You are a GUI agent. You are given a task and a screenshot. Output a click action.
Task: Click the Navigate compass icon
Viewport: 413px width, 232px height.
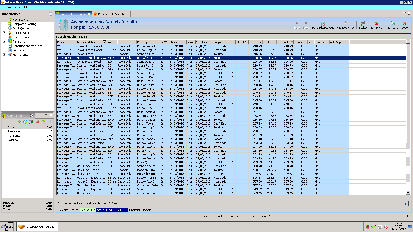tap(392, 24)
